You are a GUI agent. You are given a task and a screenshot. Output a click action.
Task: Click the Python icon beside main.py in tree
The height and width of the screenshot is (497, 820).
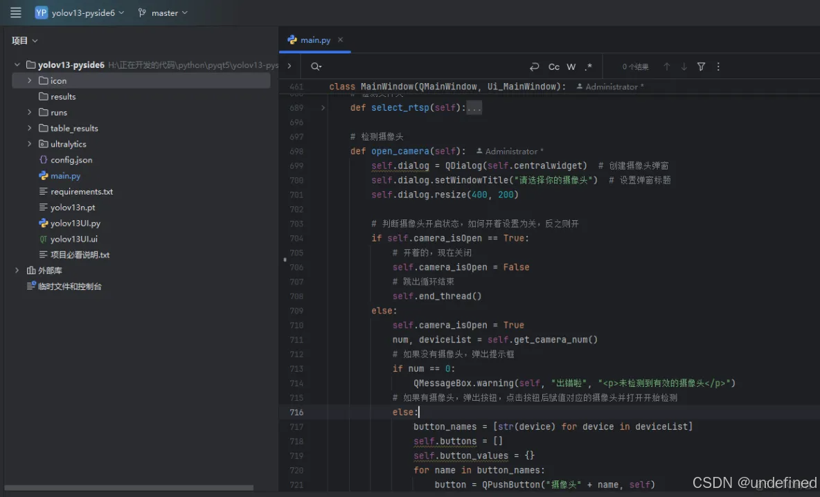pyautogui.click(x=44, y=176)
